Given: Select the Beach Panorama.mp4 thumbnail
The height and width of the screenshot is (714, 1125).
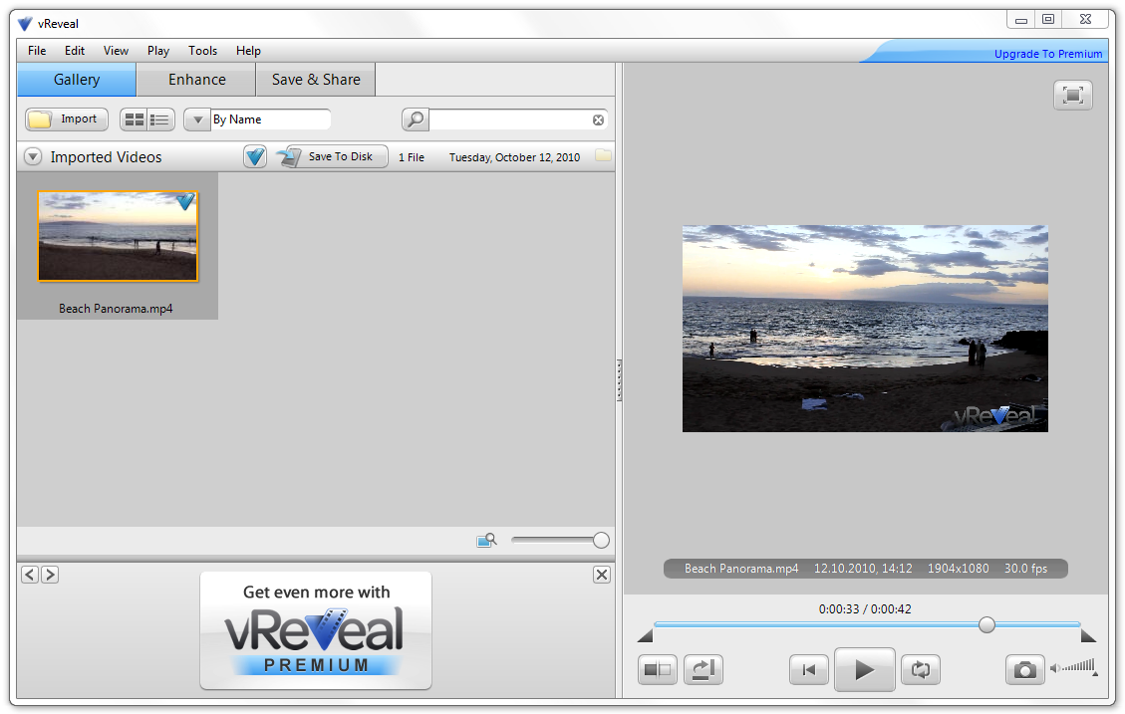Looking at the screenshot, I should click(118, 236).
